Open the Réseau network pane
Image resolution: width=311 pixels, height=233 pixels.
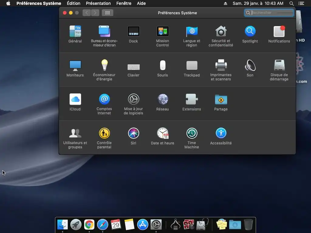162,102
